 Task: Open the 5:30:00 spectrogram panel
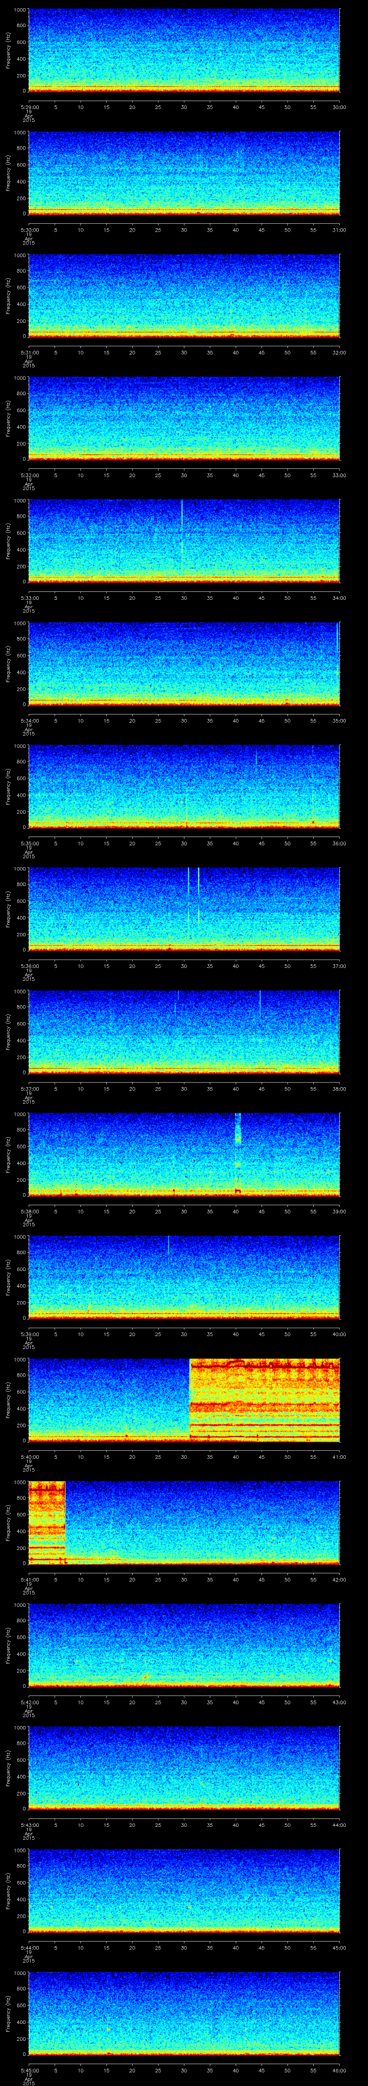pos(184,173)
